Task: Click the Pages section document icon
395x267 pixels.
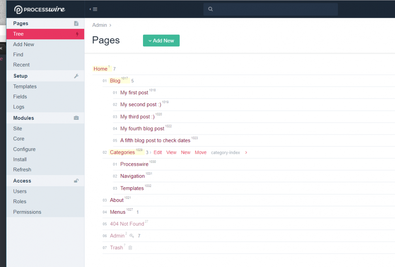Action: click(76, 24)
